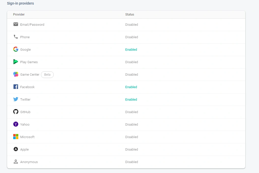This screenshot has height=173, width=259.
Task: Select the Microsoft provider name
Action: tap(27, 137)
